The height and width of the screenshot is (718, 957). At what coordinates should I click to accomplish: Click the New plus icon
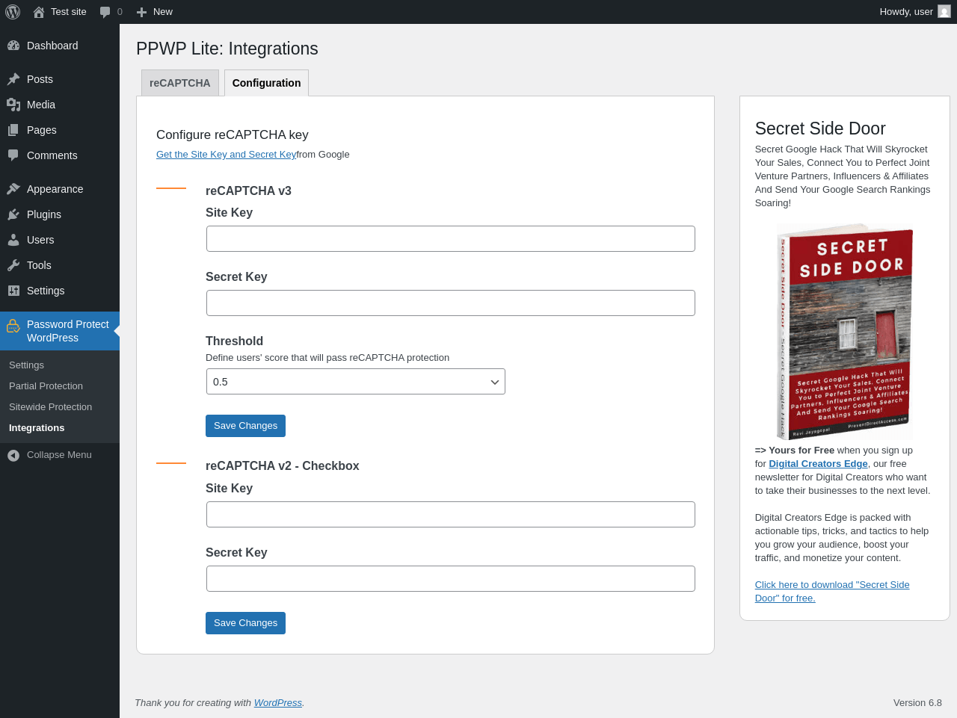click(141, 12)
